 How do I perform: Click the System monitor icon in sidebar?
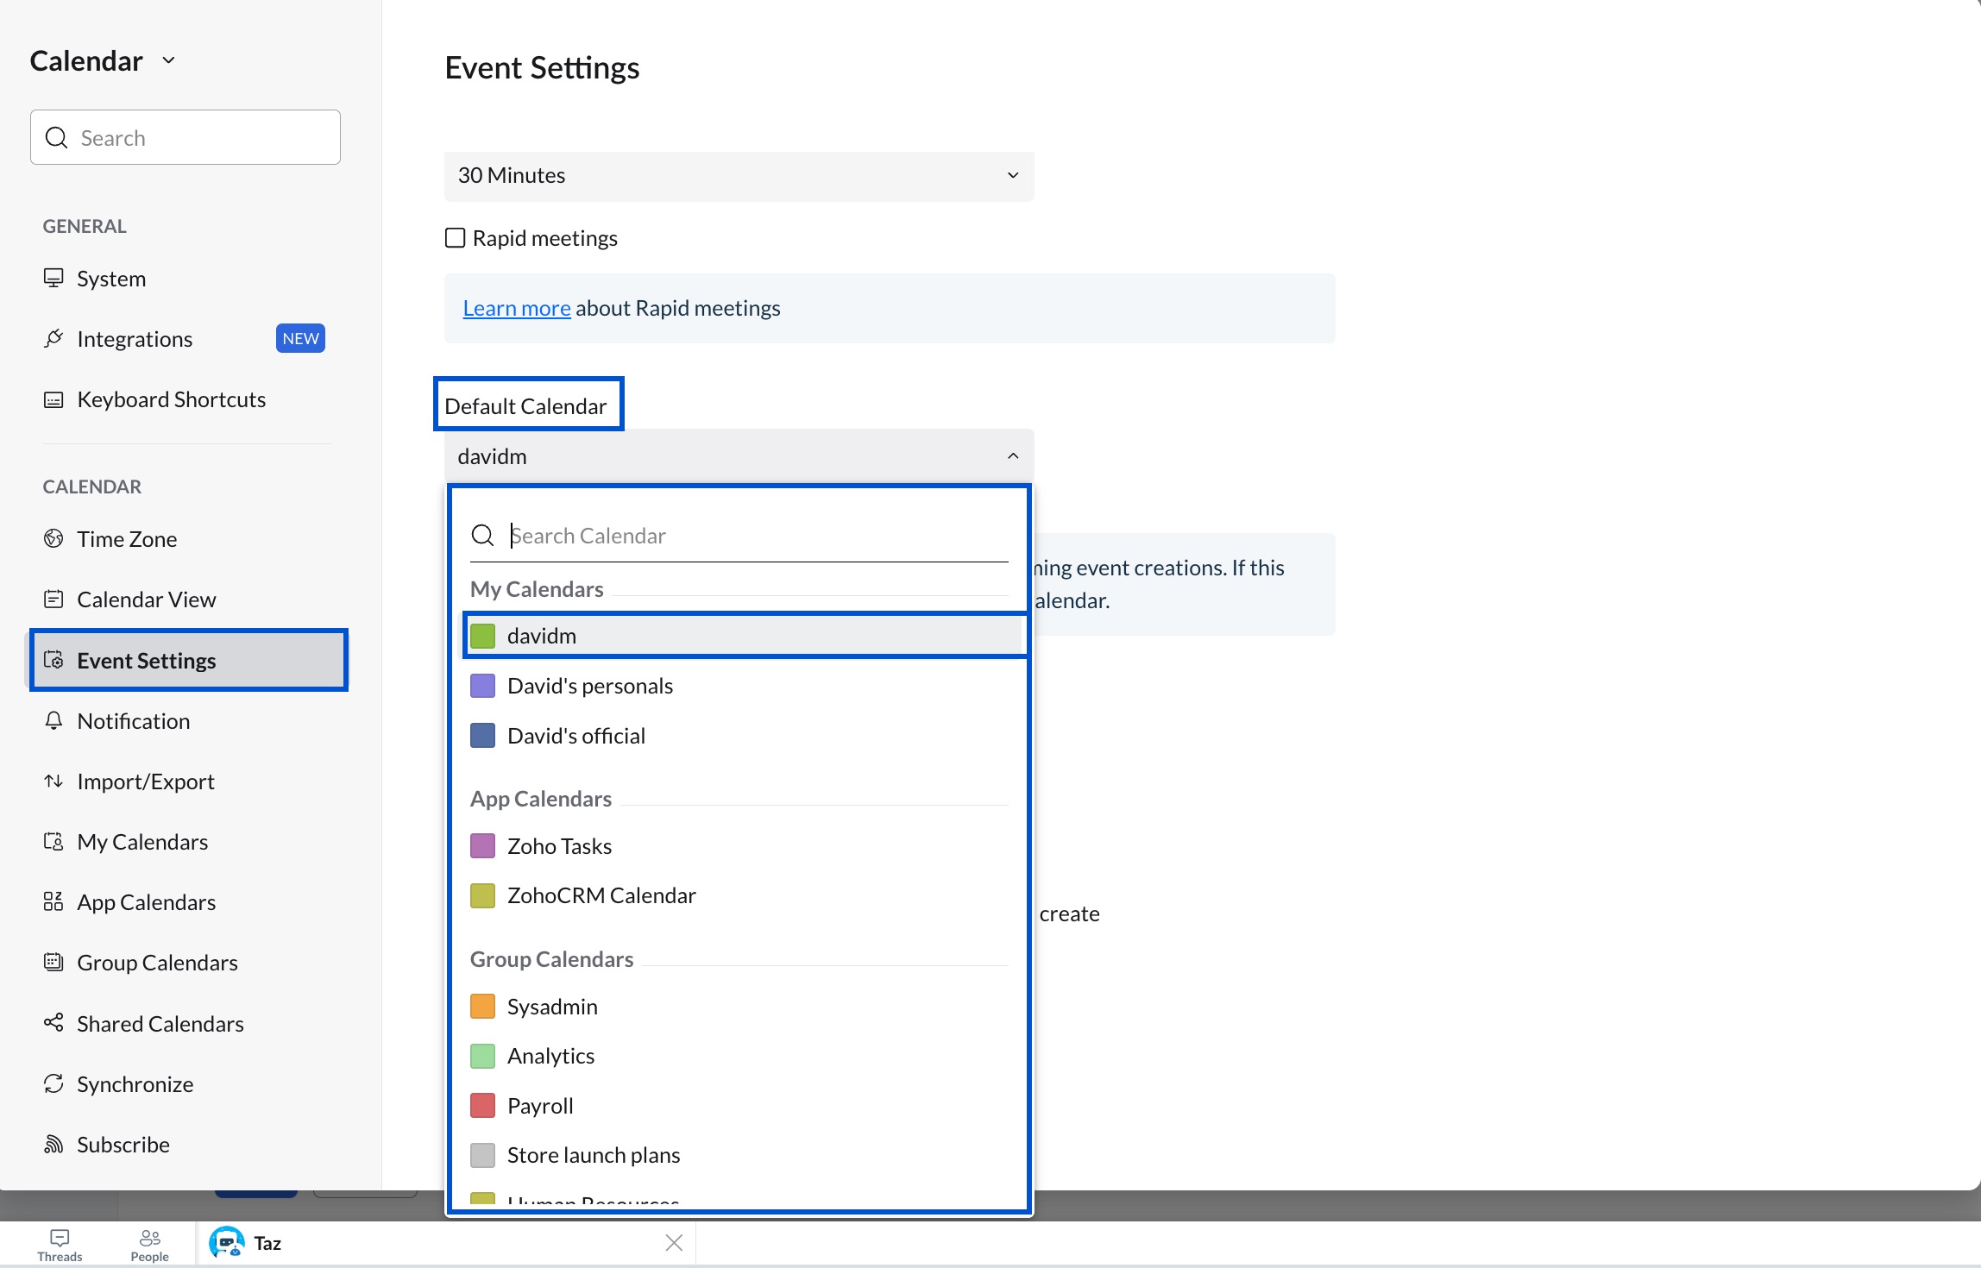(53, 278)
